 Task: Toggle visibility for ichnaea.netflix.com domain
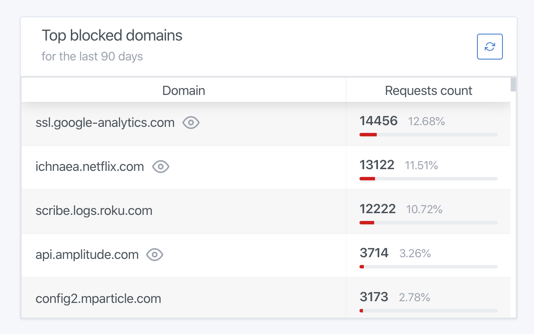pyautogui.click(x=160, y=166)
